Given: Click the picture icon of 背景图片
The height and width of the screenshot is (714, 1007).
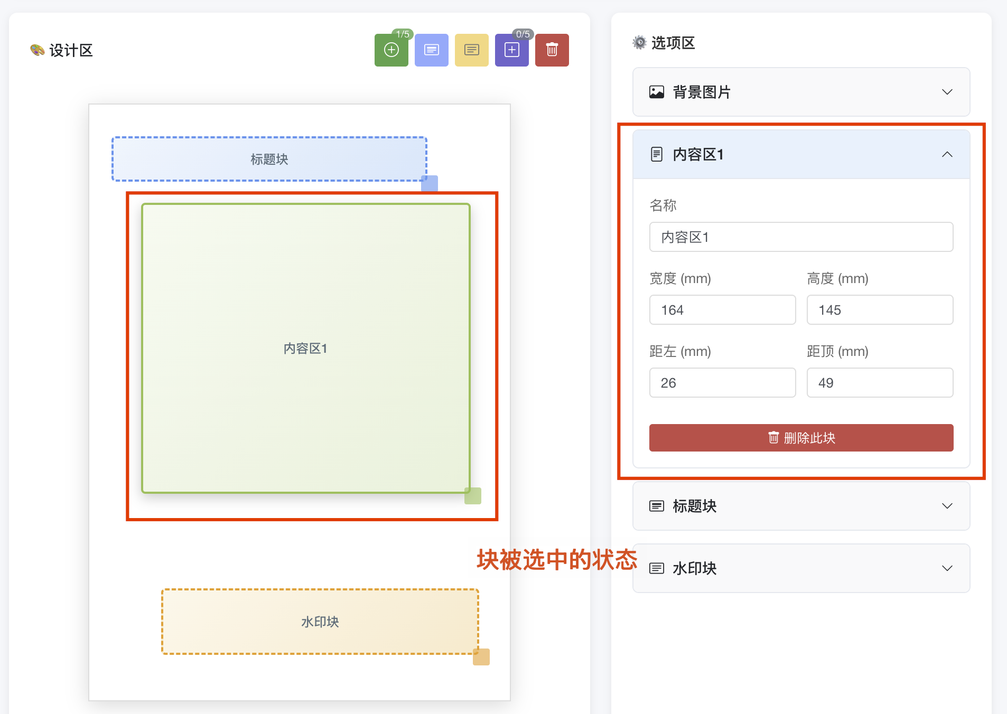Looking at the screenshot, I should point(656,92).
